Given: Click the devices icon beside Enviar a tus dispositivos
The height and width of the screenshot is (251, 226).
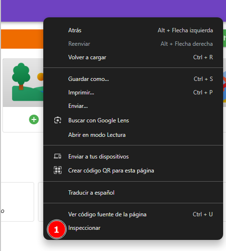Looking at the screenshot, I should (x=58, y=156).
